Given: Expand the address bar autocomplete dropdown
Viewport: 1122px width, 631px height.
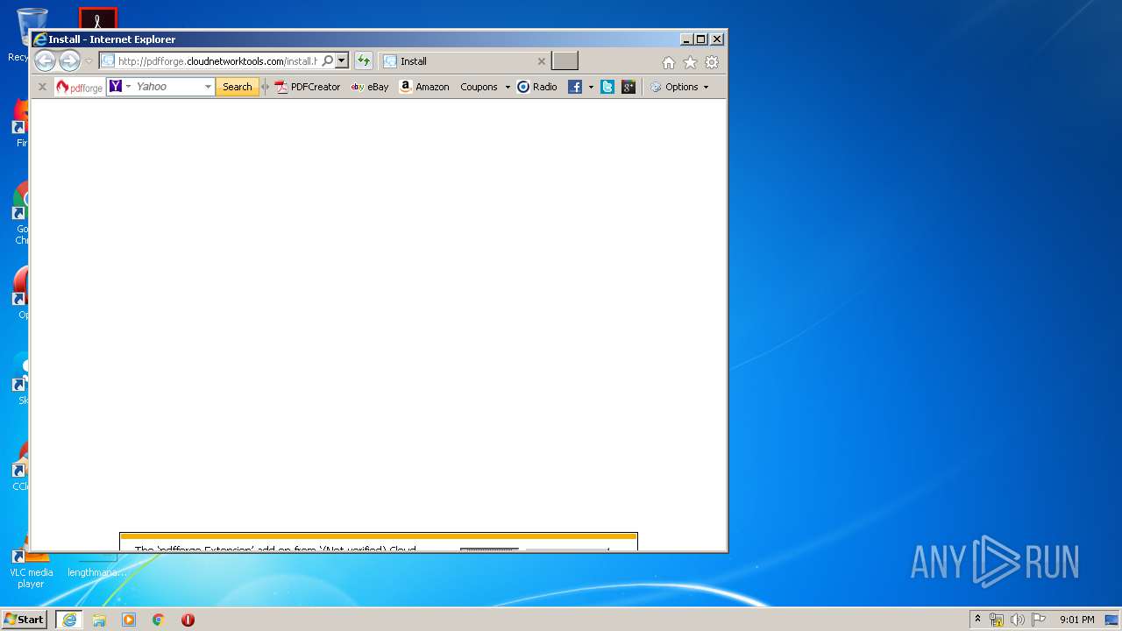Looking at the screenshot, I should click(x=342, y=61).
